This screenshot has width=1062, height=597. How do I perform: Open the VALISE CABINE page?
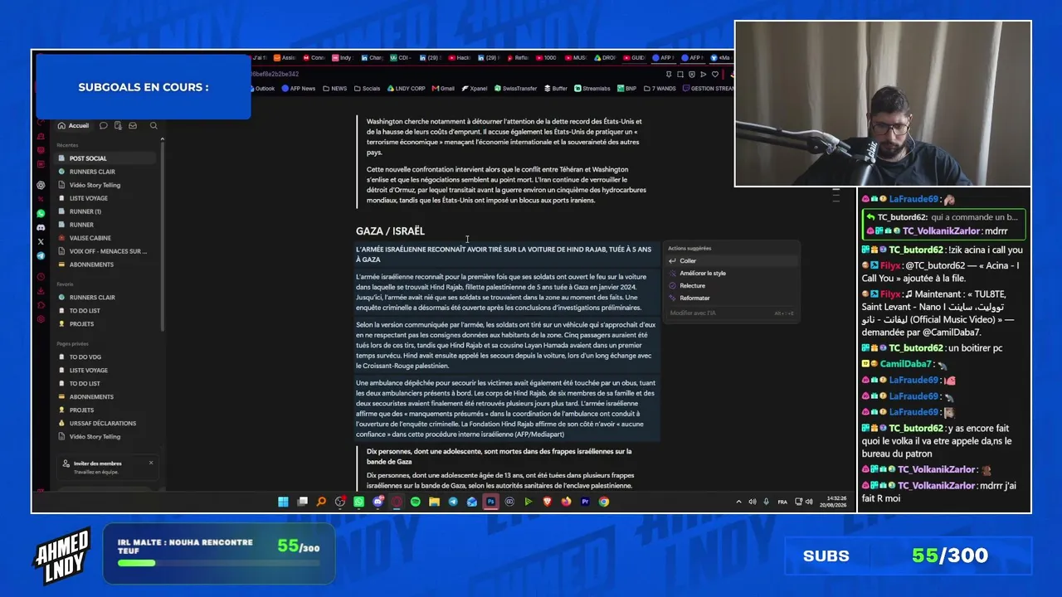(106, 238)
